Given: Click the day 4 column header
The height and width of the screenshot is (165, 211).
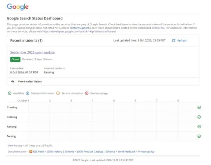Looking at the screenshot, I should click(93, 100).
